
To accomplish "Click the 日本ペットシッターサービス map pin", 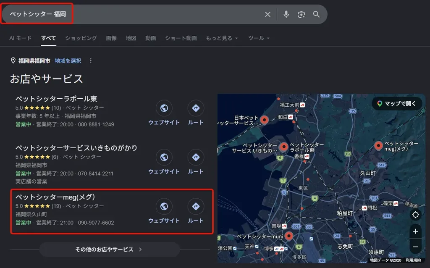I will coord(264,120).
